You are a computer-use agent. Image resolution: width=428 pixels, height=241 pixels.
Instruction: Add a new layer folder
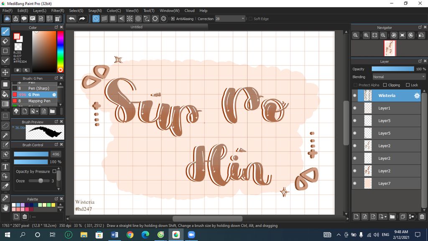[392, 217]
